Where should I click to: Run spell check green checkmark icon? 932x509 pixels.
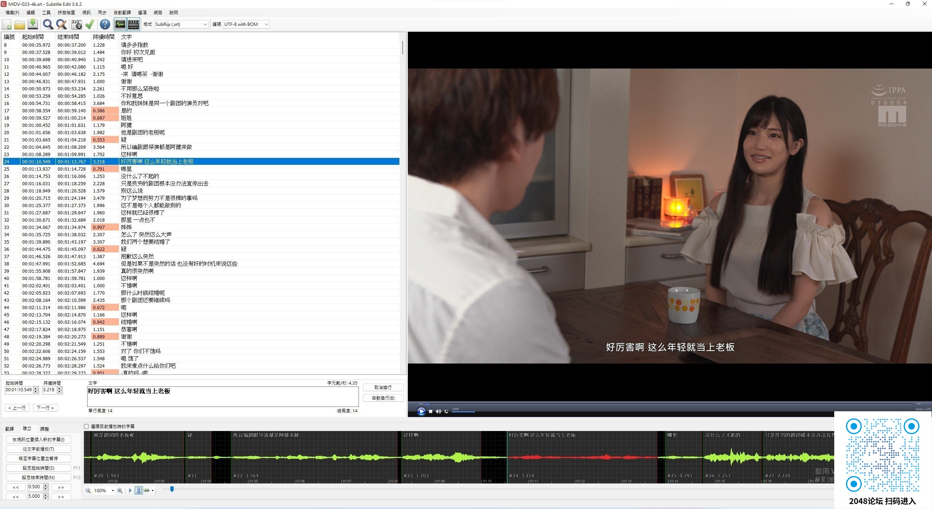click(x=90, y=24)
